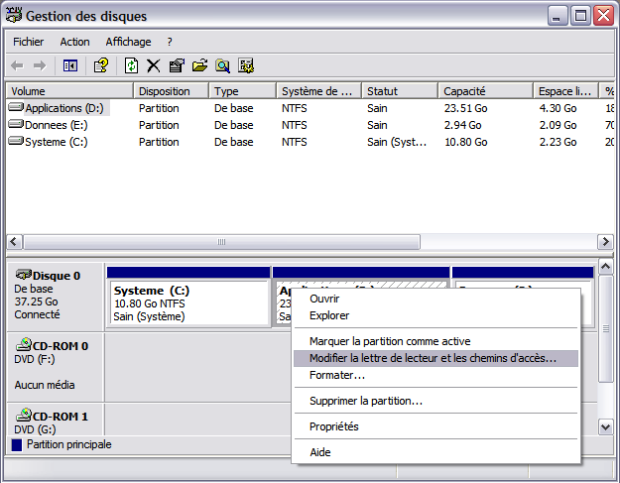
Task: Select the Systeme (C:) partition block
Action: point(187,303)
